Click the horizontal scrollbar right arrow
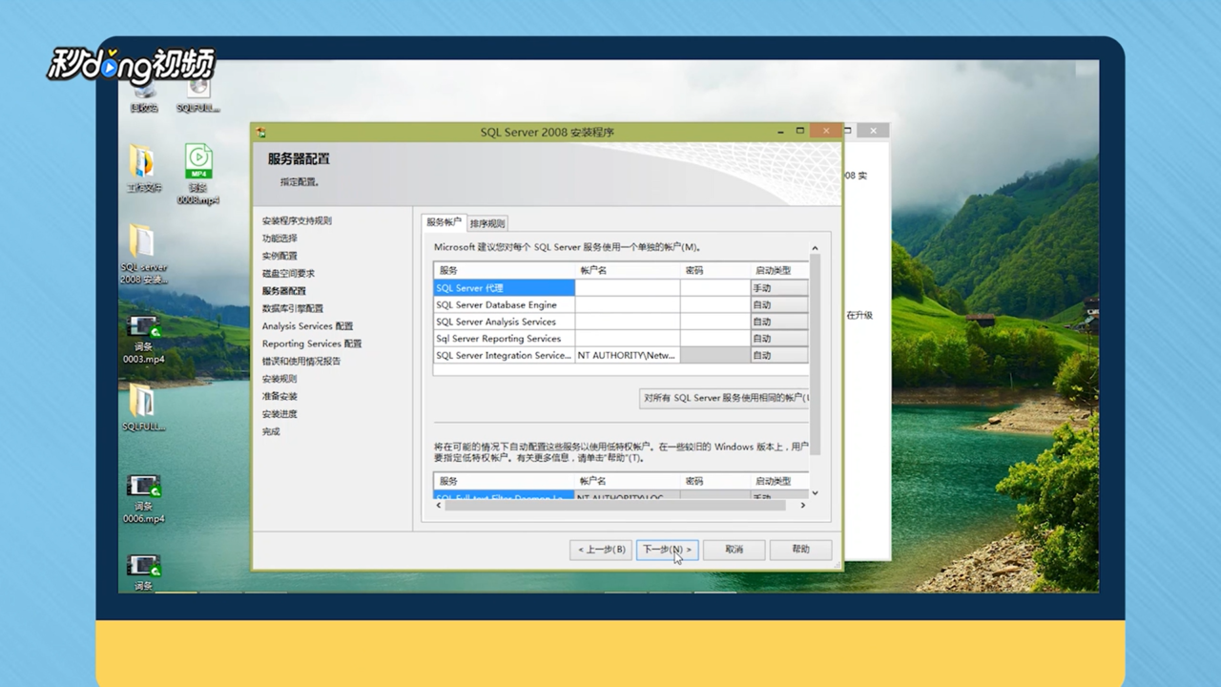The image size is (1221, 687). pyautogui.click(x=802, y=506)
